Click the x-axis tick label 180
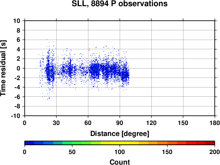The width and height of the screenshot is (220, 165). pos(215,123)
